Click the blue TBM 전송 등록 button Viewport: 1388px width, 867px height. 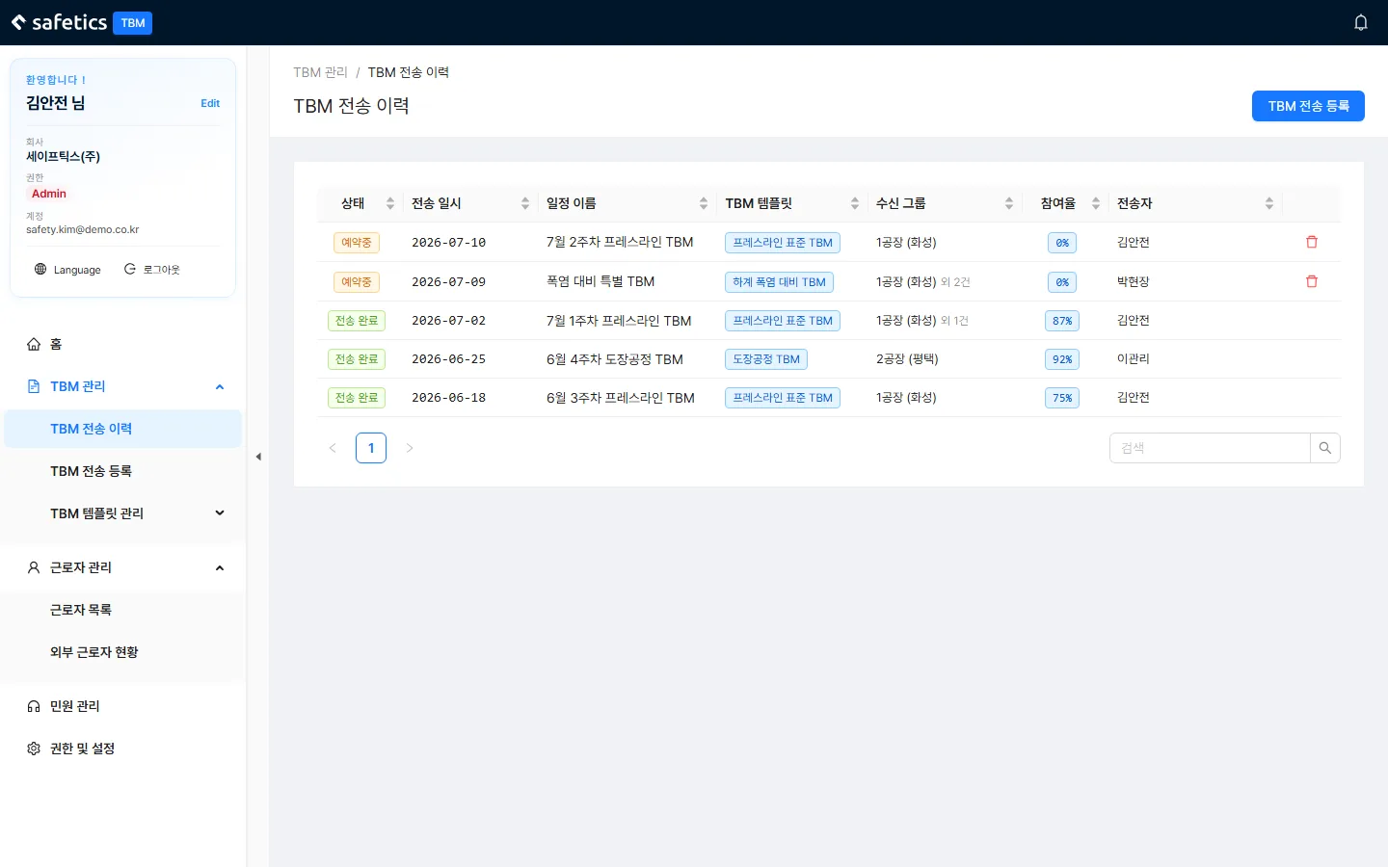click(1308, 106)
